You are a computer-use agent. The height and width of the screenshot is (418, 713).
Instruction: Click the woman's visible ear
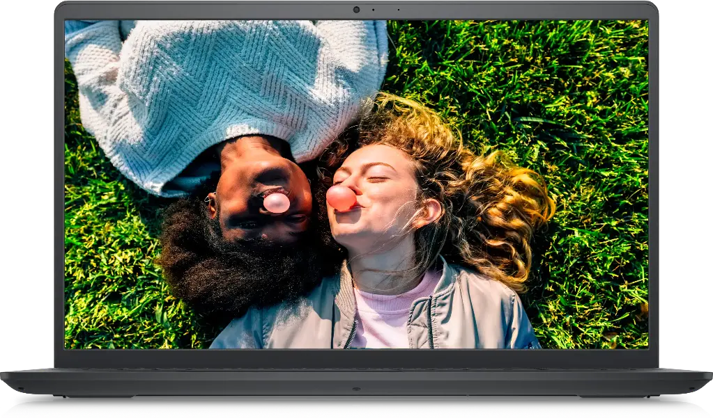(430, 210)
